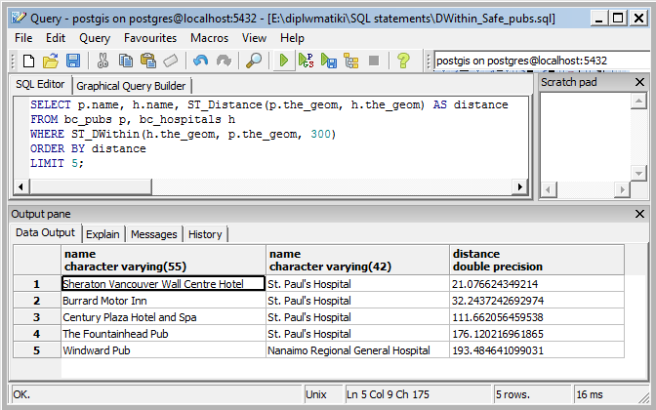Click the Scratch pad scroll left arrow

549,189
